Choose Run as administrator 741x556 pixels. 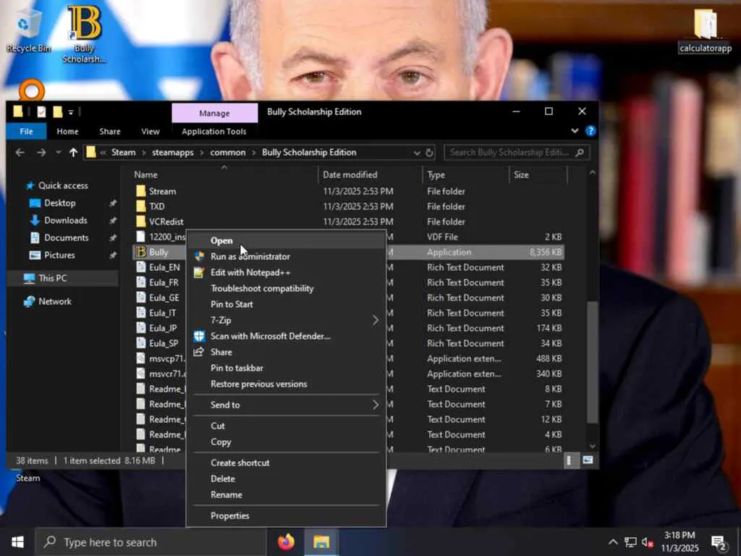(x=287, y=256)
